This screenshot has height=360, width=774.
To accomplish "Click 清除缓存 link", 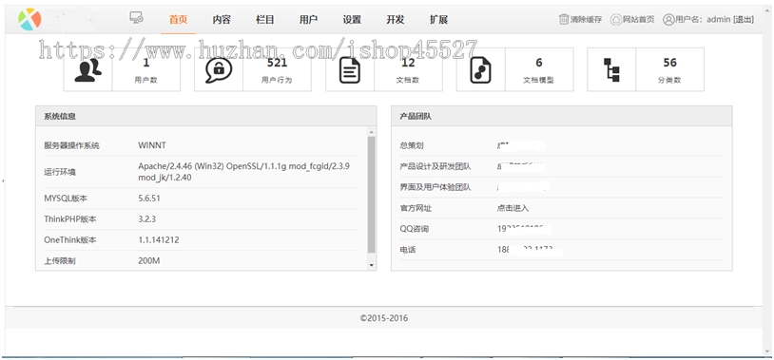I will (586, 20).
